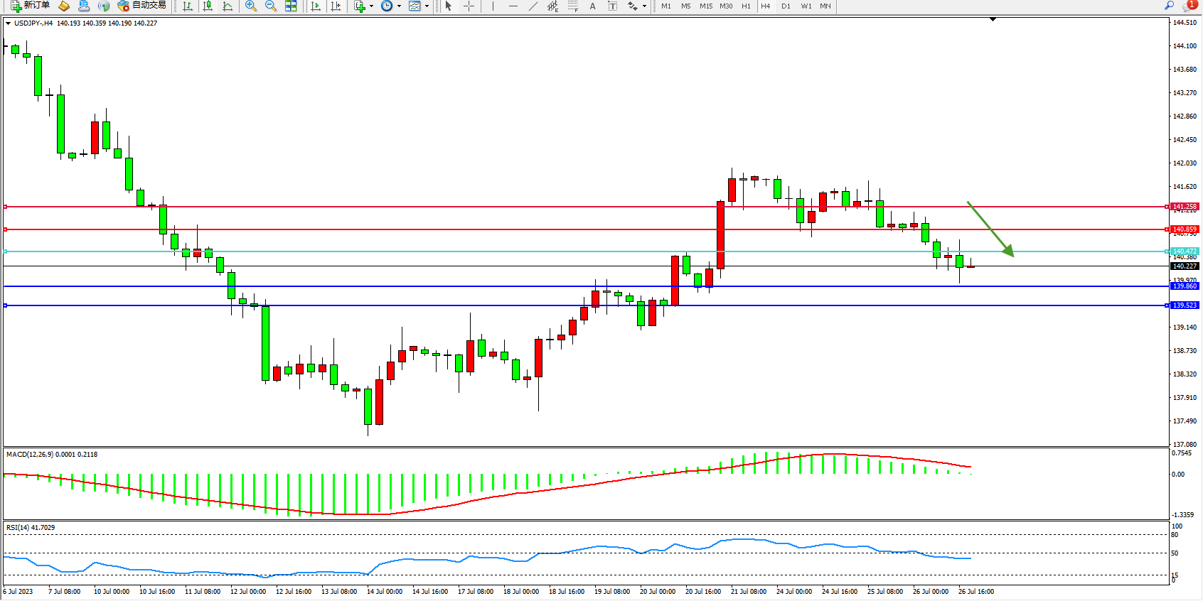Switch chart to line chart mode
Image resolution: width=1203 pixels, height=601 pixels.
228,6
